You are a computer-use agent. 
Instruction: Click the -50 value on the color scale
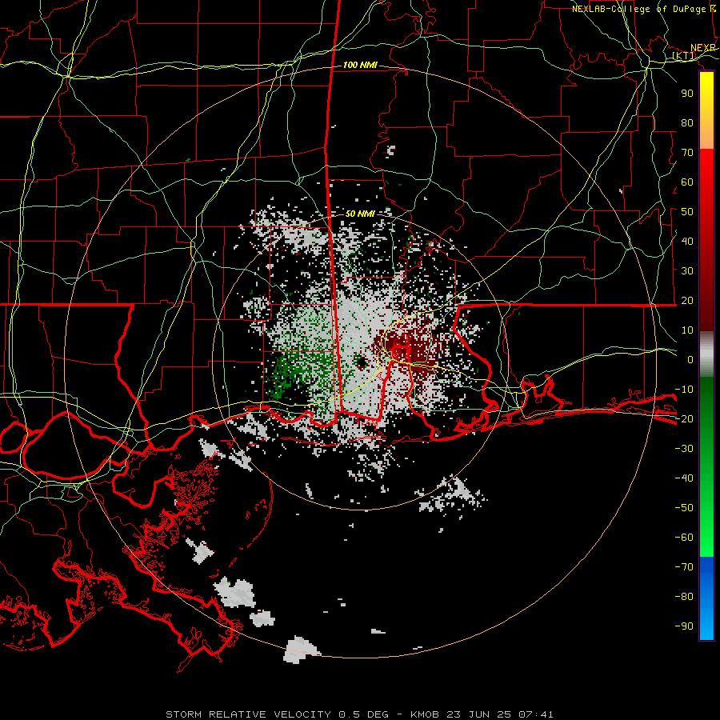[x=684, y=508]
